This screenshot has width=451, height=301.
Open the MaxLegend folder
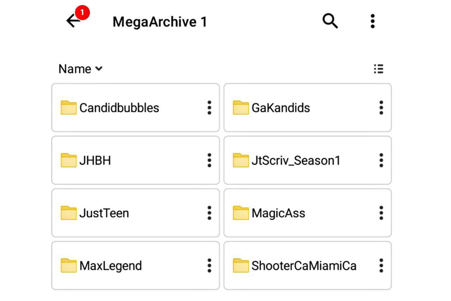tap(110, 266)
